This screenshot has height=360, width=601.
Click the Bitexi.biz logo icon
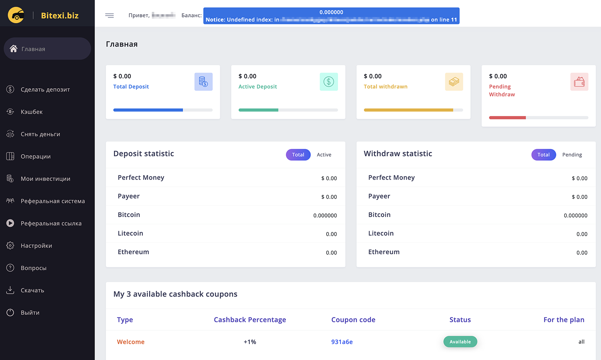point(16,15)
